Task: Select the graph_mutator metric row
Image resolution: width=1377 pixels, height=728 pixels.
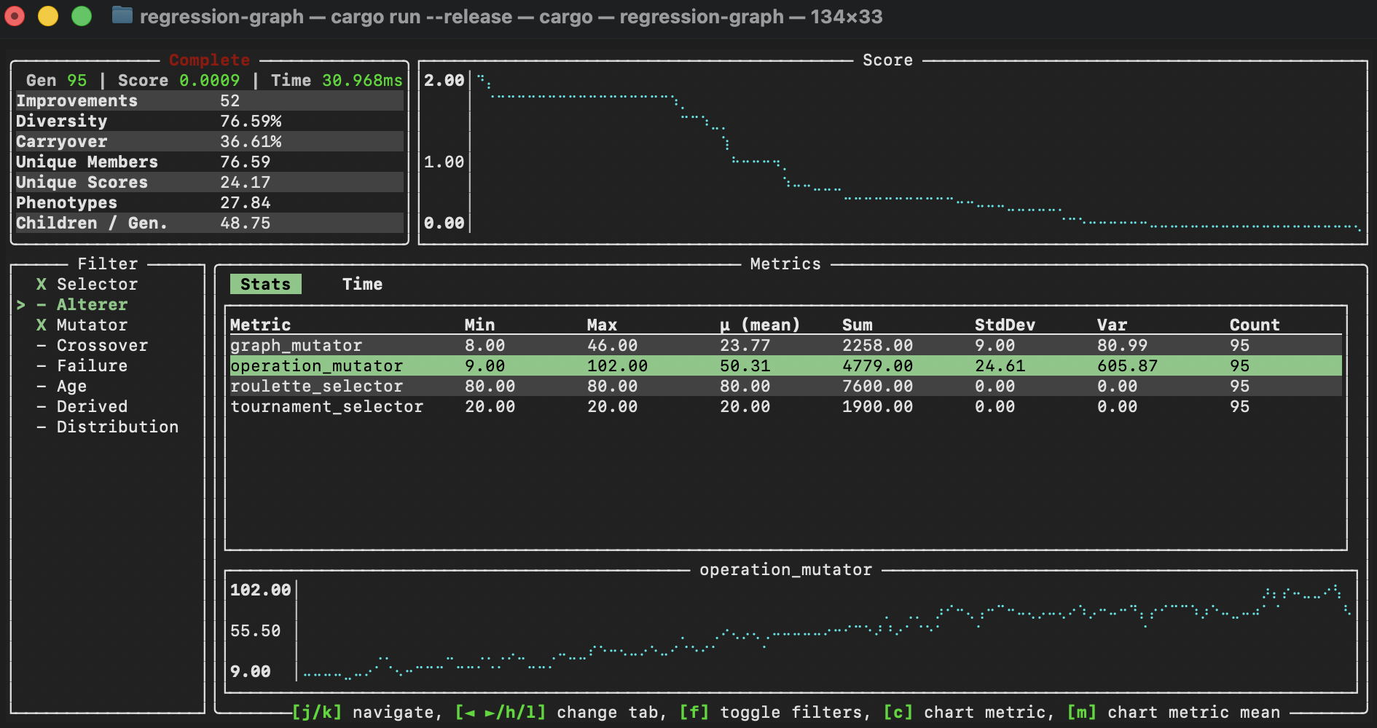Action: pos(296,346)
